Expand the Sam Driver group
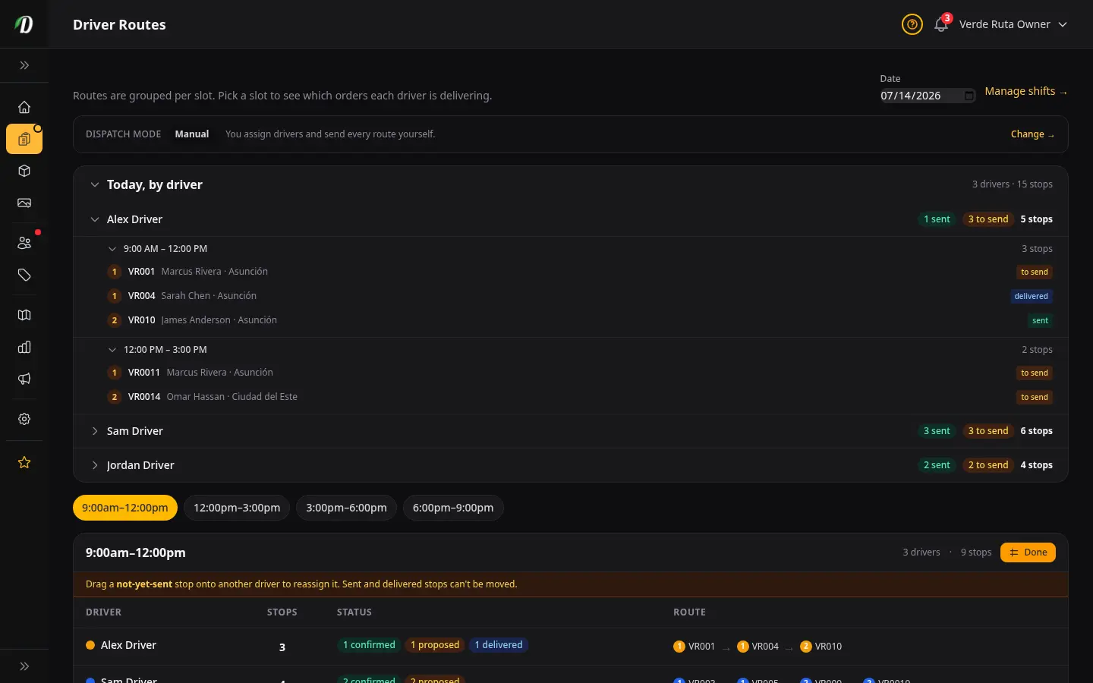This screenshot has height=683, width=1093. pos(95,431)
